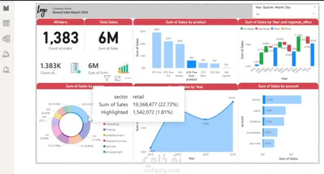Image resolution: width=324 pixels, height=174 pixels.
Task: Click the GTX Plus Pro bar
Action: click(168, 55)
